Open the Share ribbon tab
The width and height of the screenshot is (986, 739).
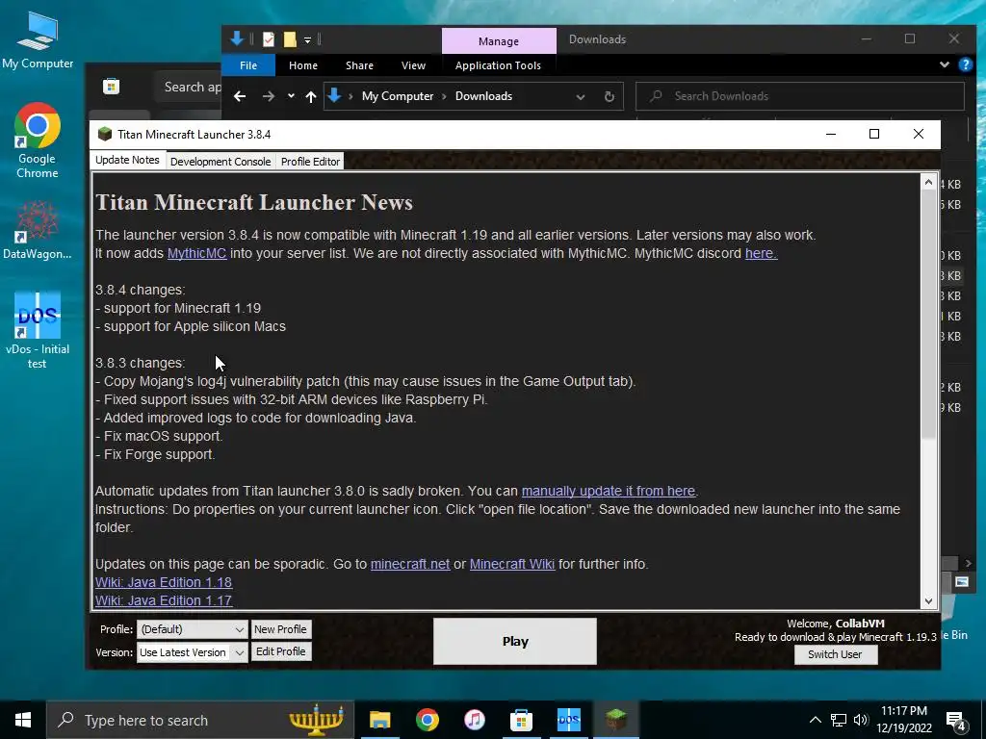[360, 65]
